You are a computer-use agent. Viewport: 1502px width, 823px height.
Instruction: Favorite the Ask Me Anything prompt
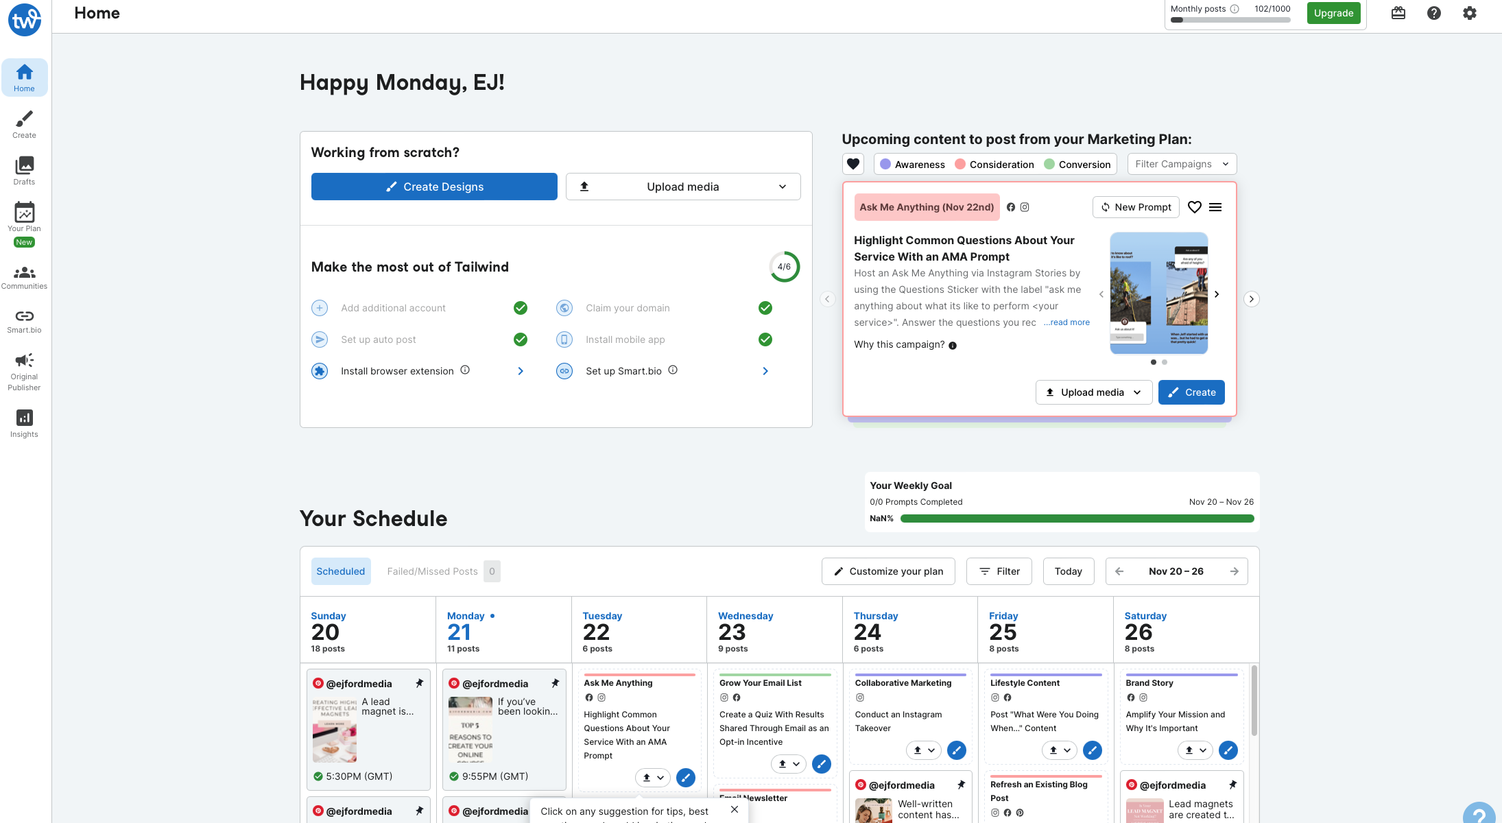pos(1194,207)
